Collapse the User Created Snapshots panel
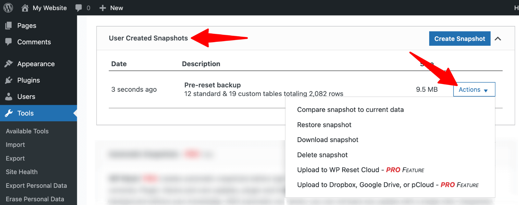Image resolution: width=519 pixels, height=205 pixels. [499, 38]
